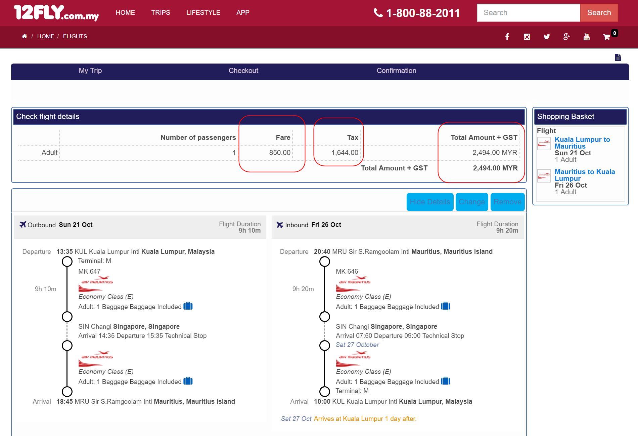Click Air Mauritius logo under MK 647

coord(96,284)
